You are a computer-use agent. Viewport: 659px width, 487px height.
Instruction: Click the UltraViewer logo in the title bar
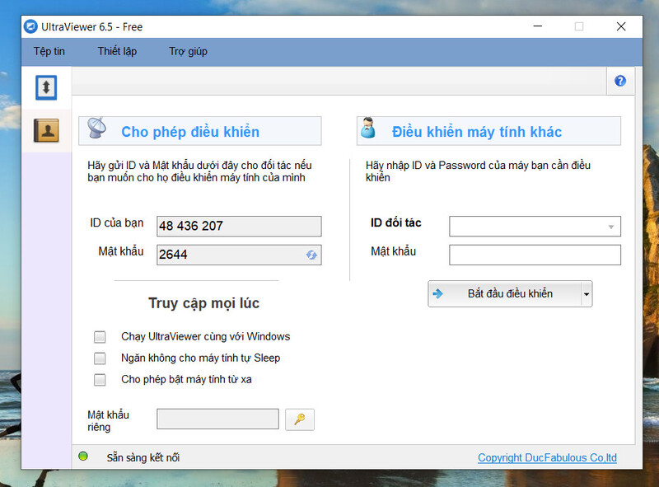click(30, 26)
